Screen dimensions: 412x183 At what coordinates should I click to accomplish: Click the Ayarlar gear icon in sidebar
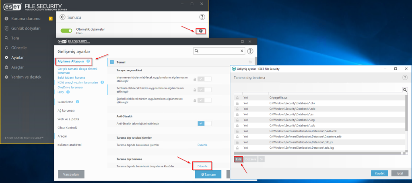pos(6,57)
